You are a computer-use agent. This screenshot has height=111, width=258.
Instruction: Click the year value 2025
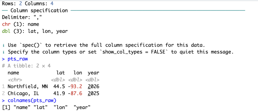93,94
